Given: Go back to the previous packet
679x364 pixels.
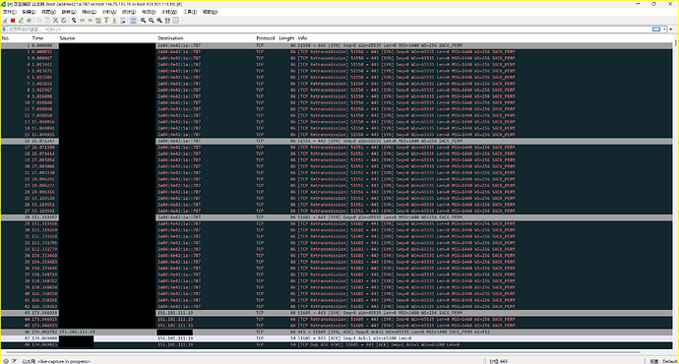Looking at the screenshot, I should 83,21.
